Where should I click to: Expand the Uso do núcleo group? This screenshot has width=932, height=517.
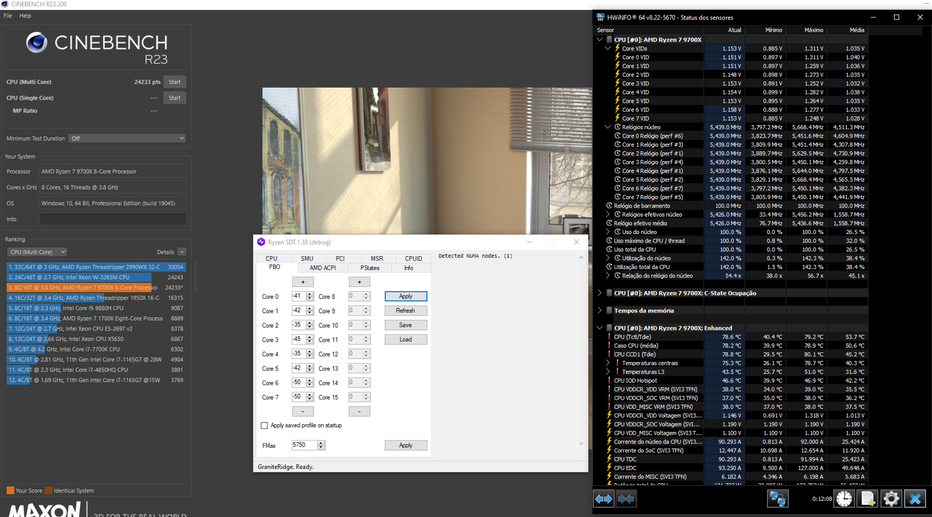(x=608, y=232)
